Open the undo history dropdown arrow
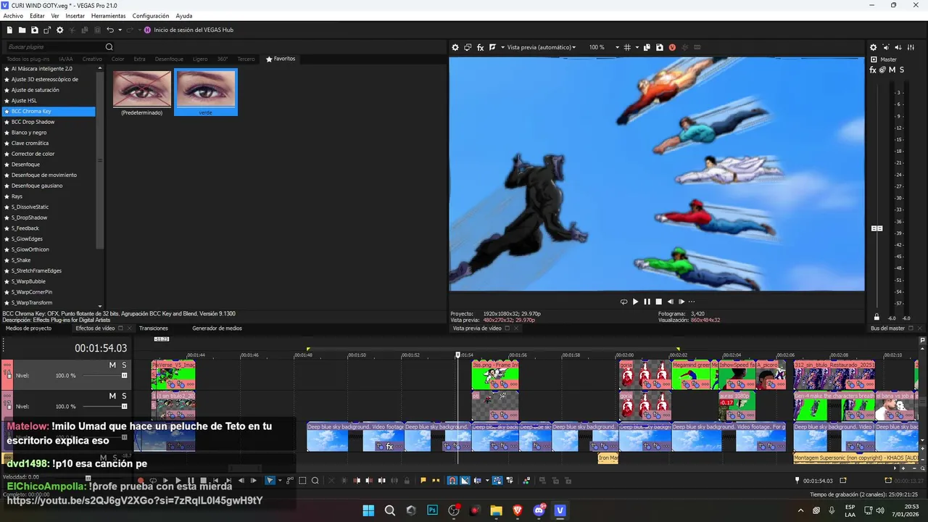Viewport: 928px width, 522px height. point(119,30)
